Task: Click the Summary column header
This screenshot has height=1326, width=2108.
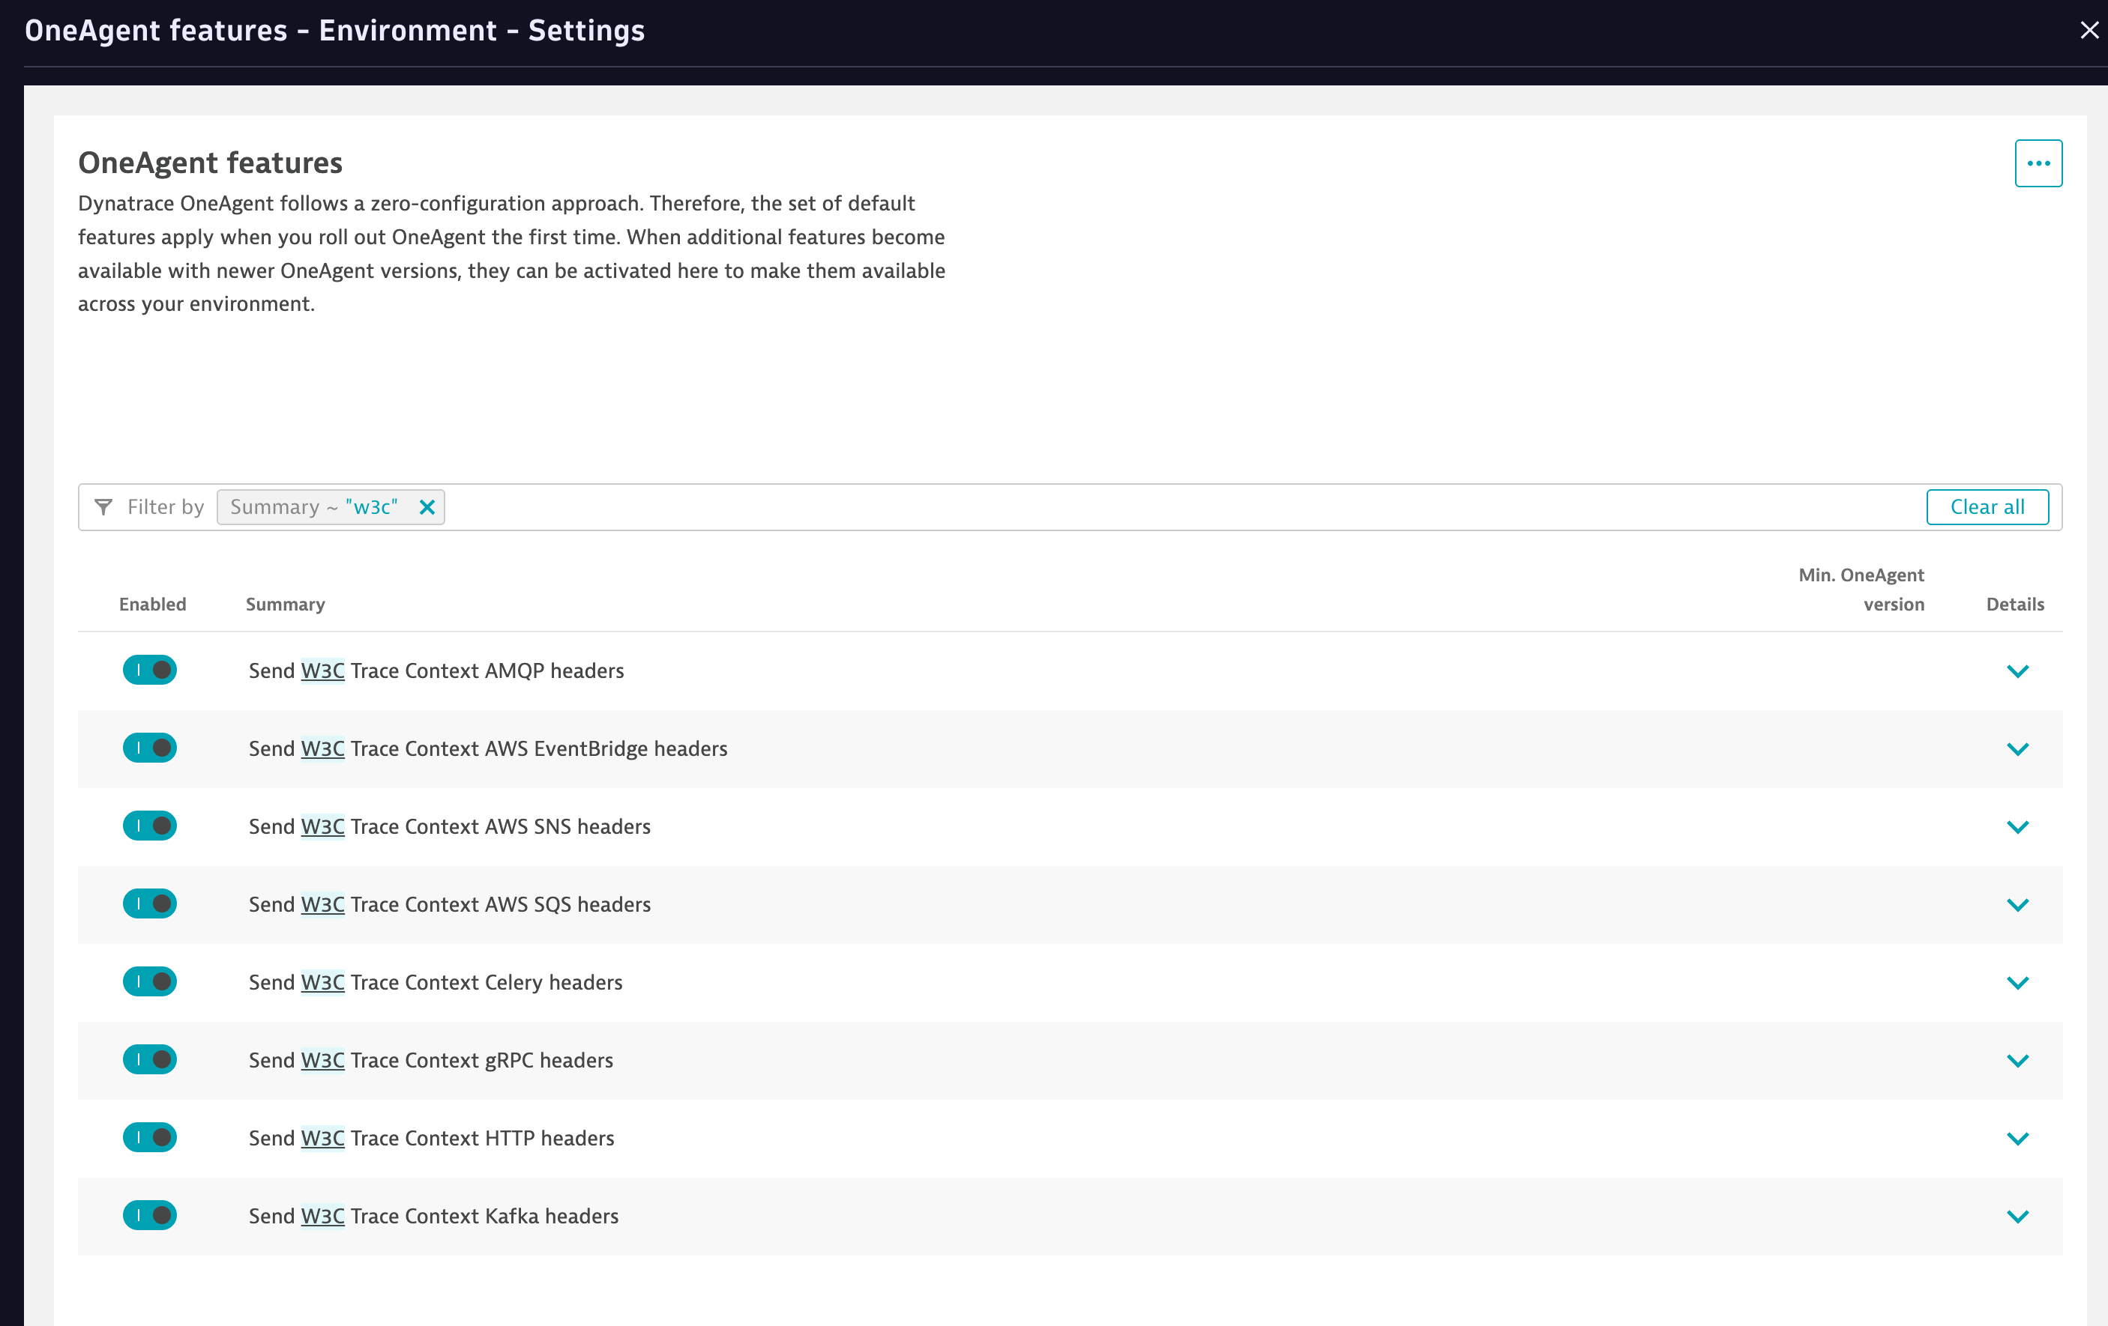Action: tap(286, 605)
